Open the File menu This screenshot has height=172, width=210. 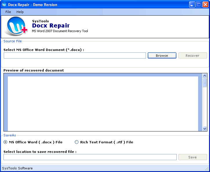[x=8, y=12]
